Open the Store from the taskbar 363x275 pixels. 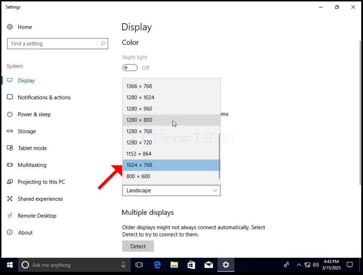tap(191, 265)
